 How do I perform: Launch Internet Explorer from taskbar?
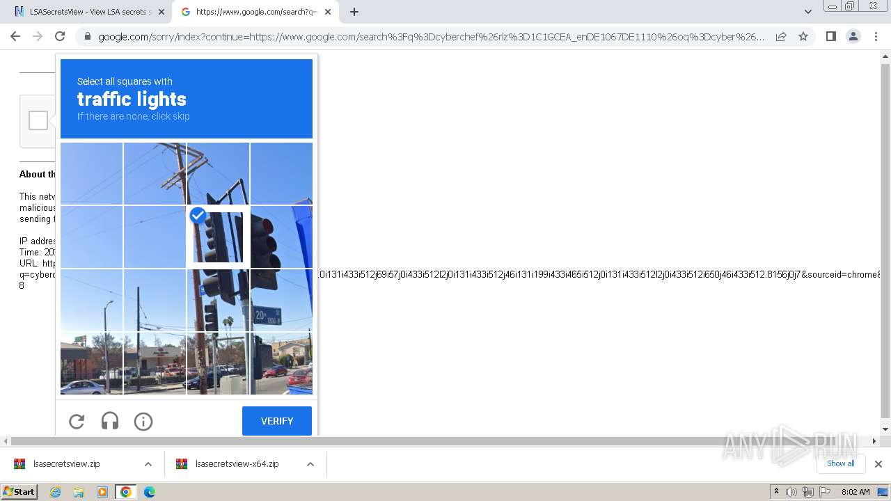click(55, 492)
